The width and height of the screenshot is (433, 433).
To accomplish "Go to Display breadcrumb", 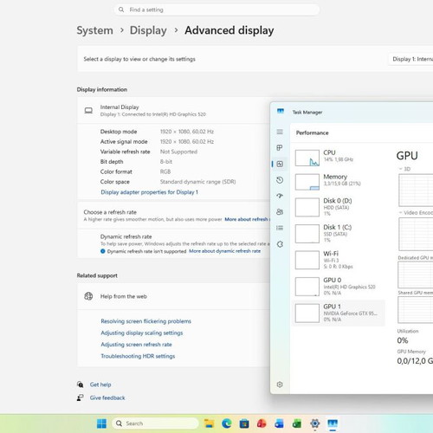I will point(148,30).
